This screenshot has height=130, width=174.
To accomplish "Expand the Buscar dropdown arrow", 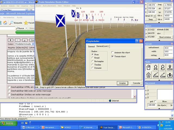I will [x=26, y=28].
